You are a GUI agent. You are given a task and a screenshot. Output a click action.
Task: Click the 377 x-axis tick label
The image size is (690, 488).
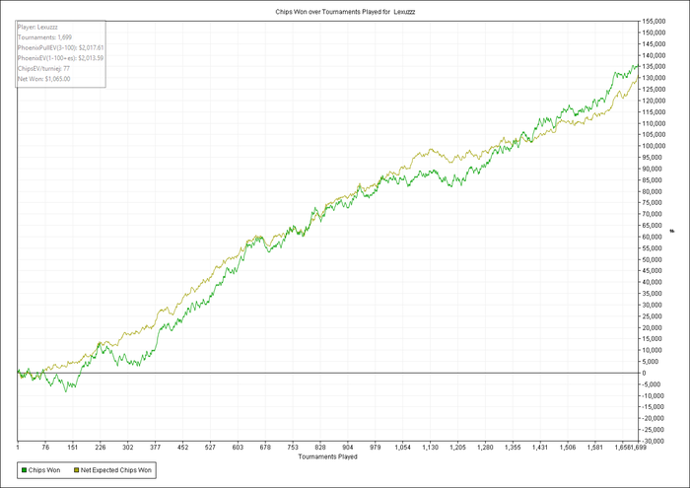coord(156,448)
